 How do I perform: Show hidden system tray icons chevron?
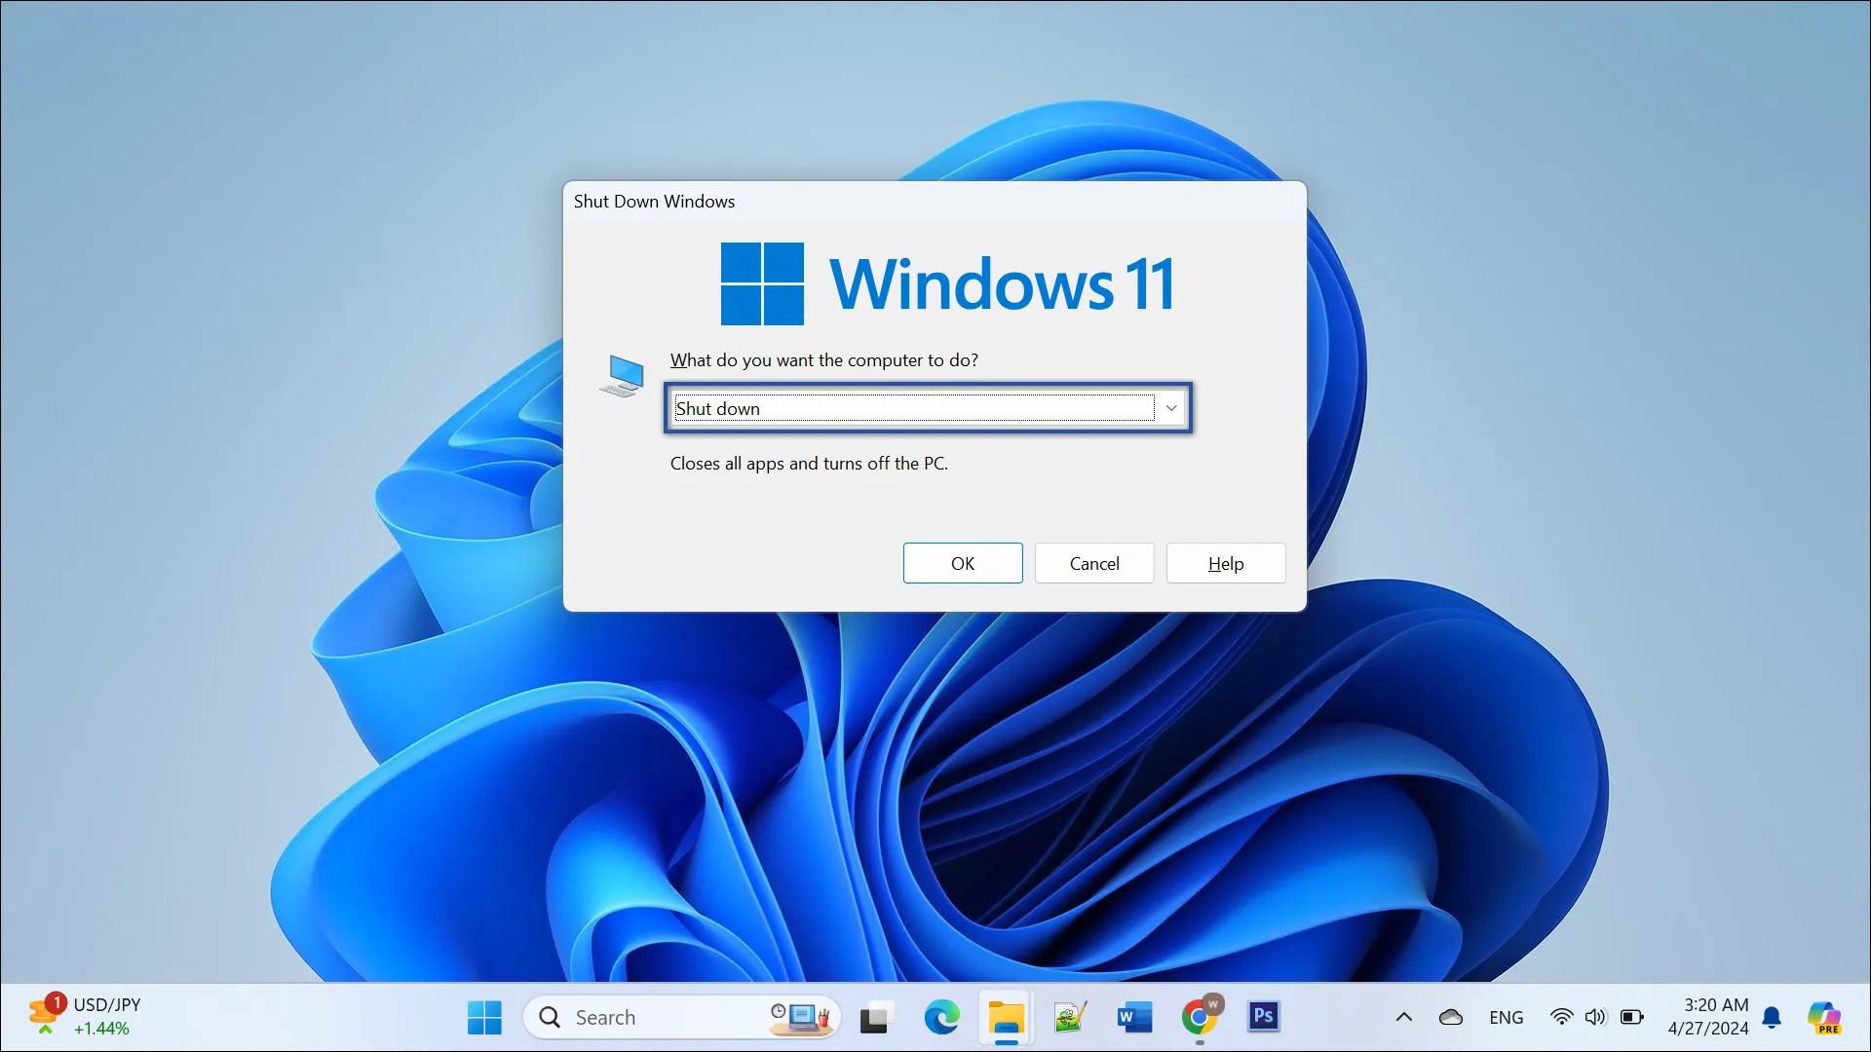[x=1403, y=1017]
